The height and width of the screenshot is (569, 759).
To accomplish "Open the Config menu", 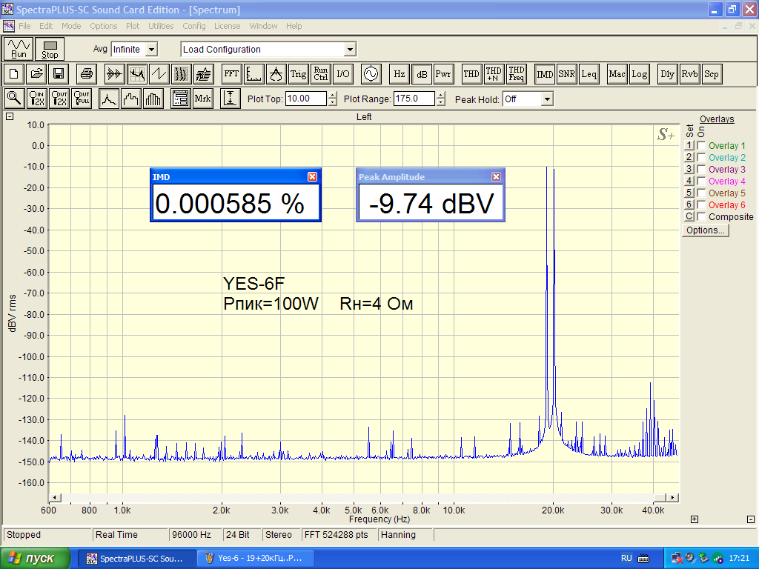I will 194,26.
